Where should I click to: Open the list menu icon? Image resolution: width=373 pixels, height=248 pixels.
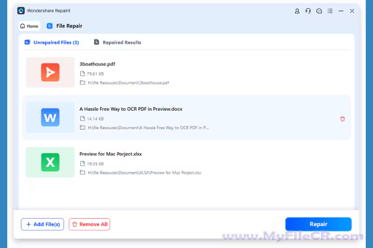click(330, 11)
